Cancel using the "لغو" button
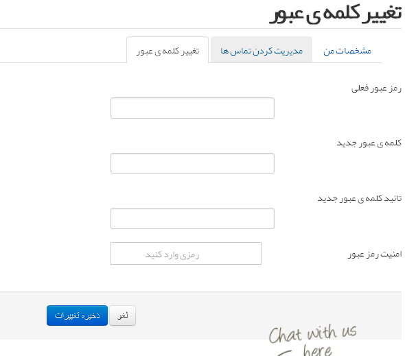The image size is (405, 356). tap(122, 316)
